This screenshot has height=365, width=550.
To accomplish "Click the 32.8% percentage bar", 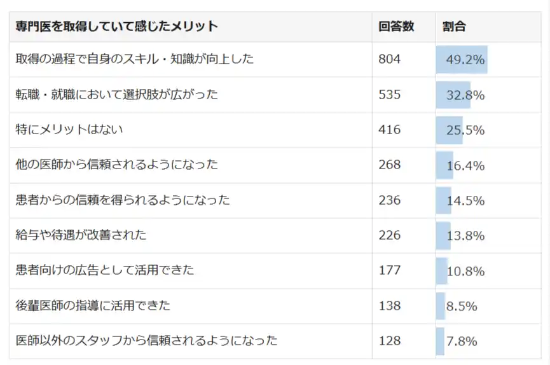I will [x=453, y=95].
